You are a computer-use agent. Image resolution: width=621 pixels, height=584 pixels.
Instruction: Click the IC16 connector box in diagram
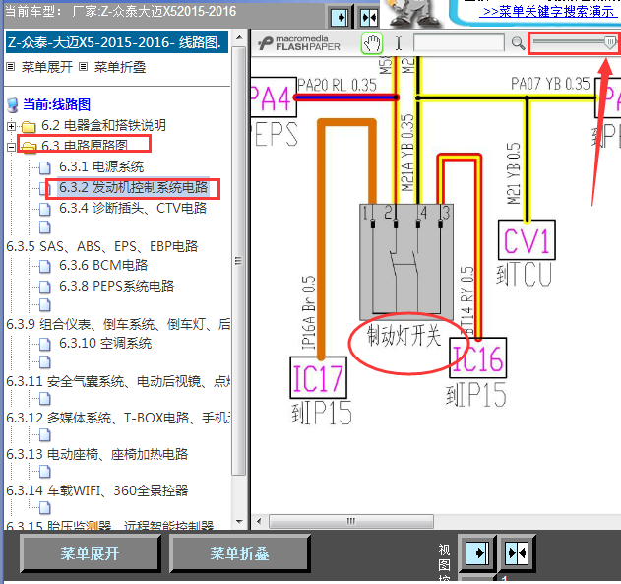coord(477,357)
